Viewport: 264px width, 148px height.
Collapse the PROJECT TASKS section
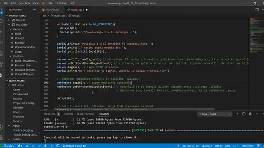pyautogui.click(x=7, y=16)
